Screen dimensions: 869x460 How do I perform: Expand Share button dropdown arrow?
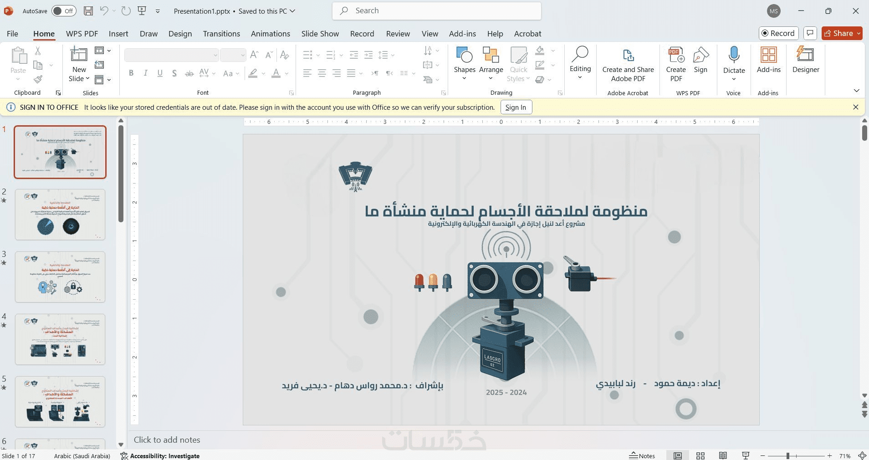pyautogui.click(x=859, y=33)
